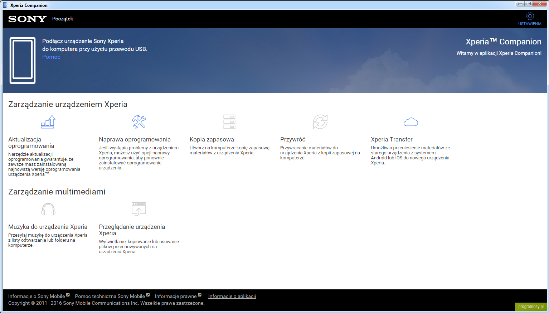Screen dimensions: 549x313
Task: Open Muzyka do urządzenia Xperia heading
Action: [48, 227]
